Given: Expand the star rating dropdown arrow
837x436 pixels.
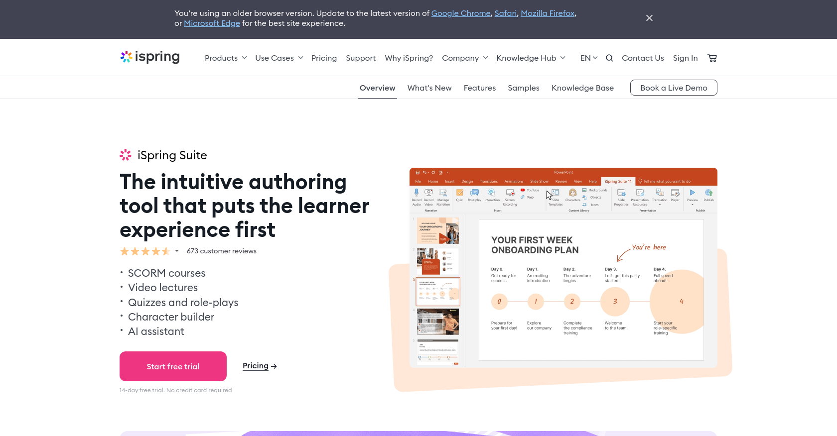Looking at the screenshot, I should [176, 251].
